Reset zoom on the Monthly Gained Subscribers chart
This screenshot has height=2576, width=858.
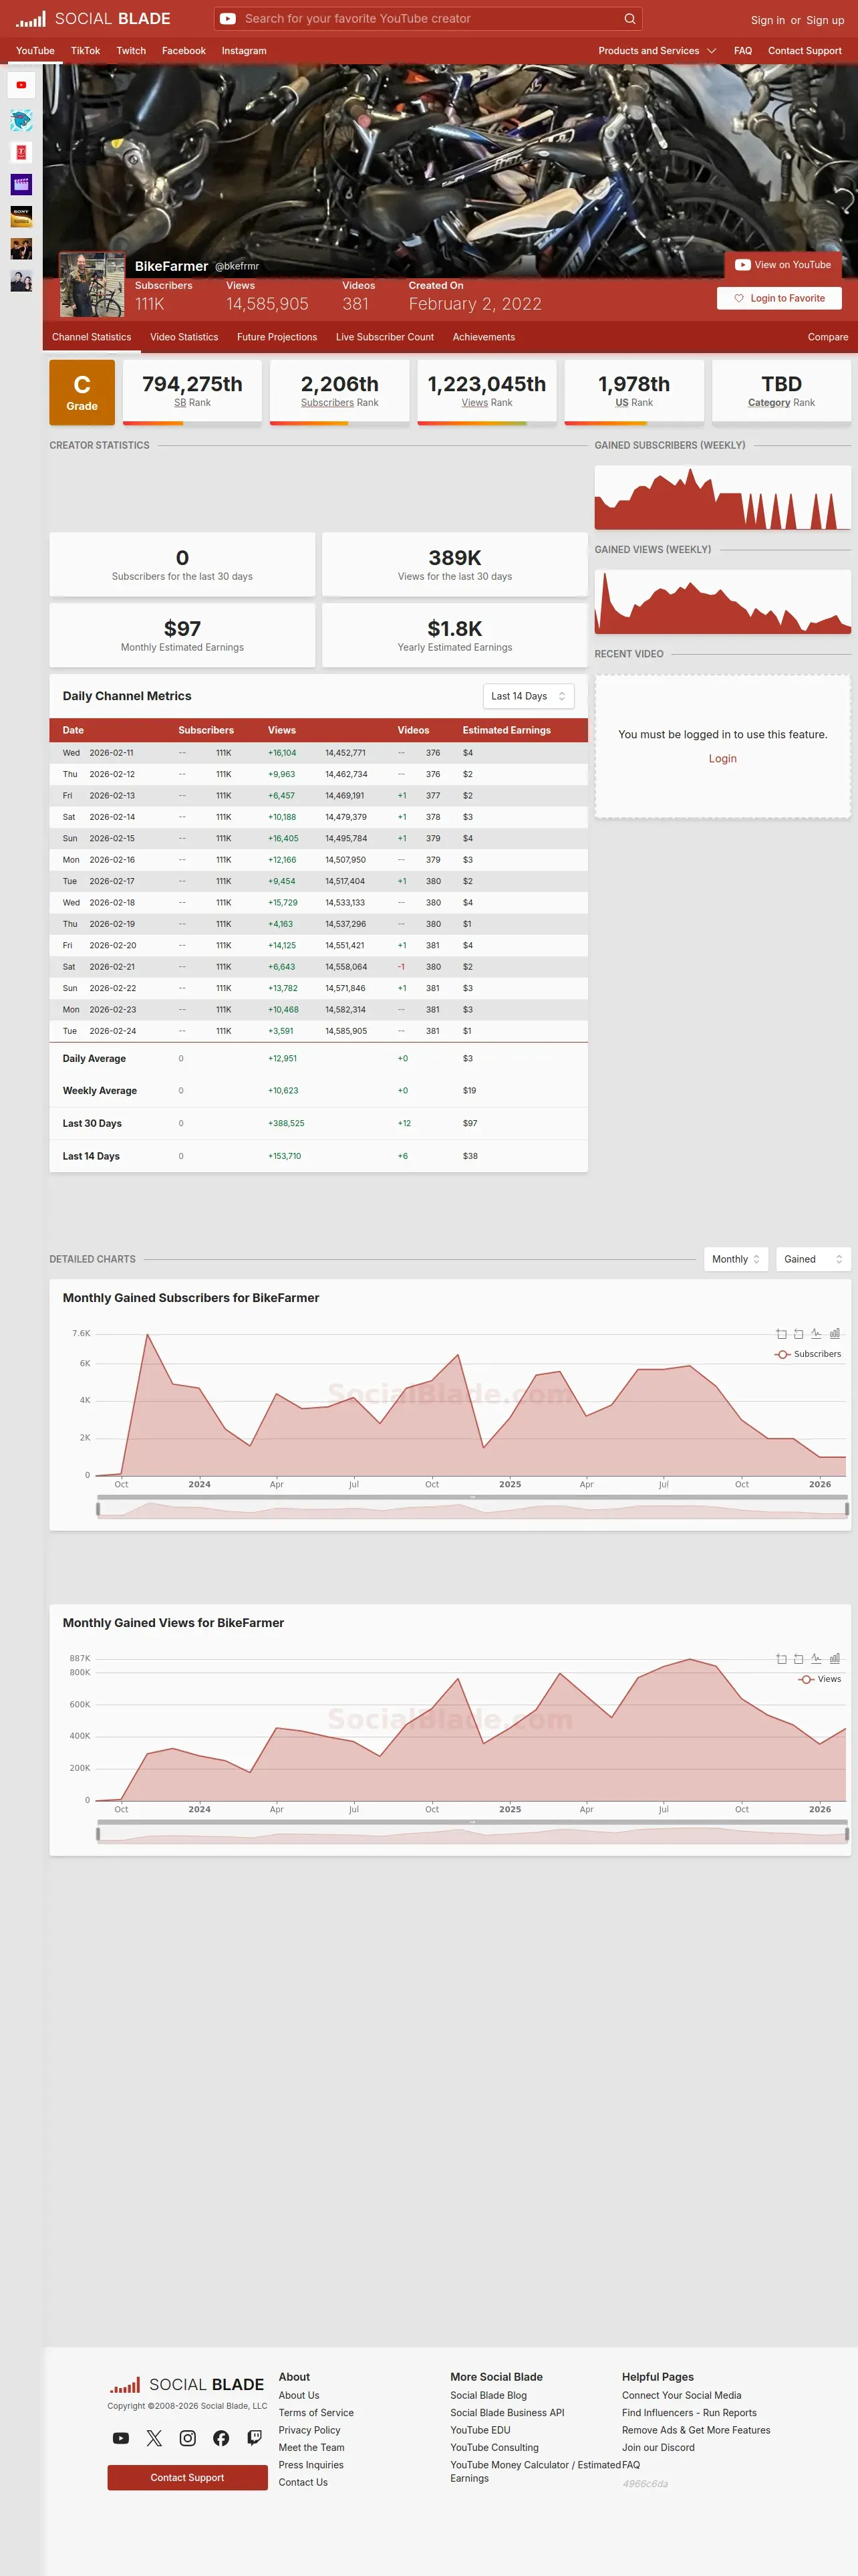coord(798,1334)
